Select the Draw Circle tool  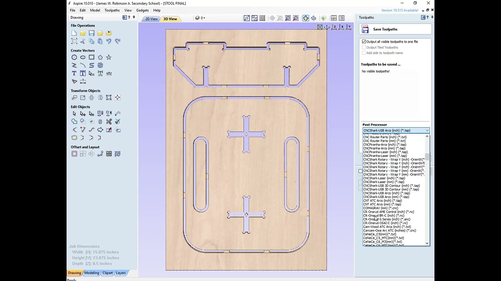click(74, 57)
